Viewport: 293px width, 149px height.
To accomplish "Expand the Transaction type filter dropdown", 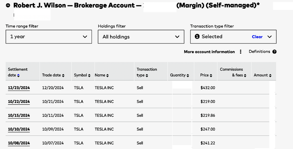I will (x=269, y=37).
